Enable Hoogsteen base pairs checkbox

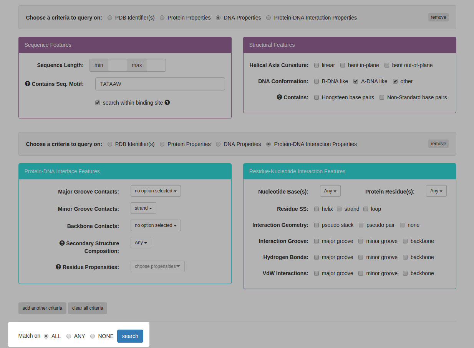(x=317, y=97)
